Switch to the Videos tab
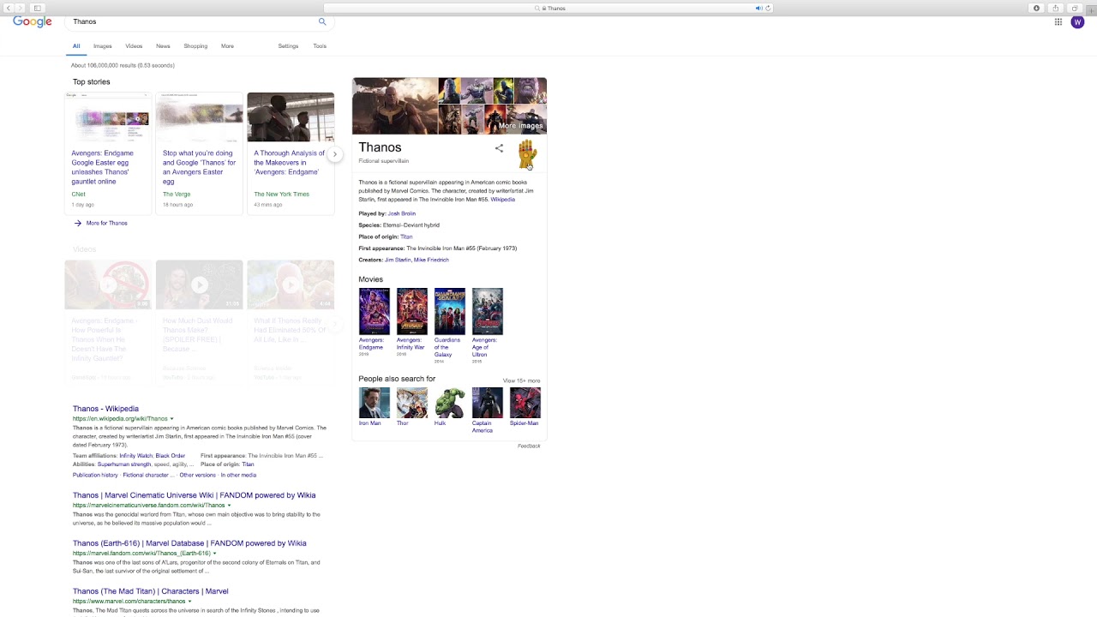Image resolution: width=1097 pixels, height=617 pixels. (x=134, y=46)
